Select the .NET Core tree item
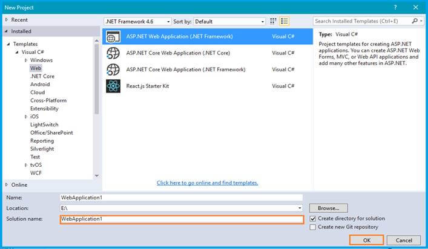428x249 pixels. coord(42,76)
